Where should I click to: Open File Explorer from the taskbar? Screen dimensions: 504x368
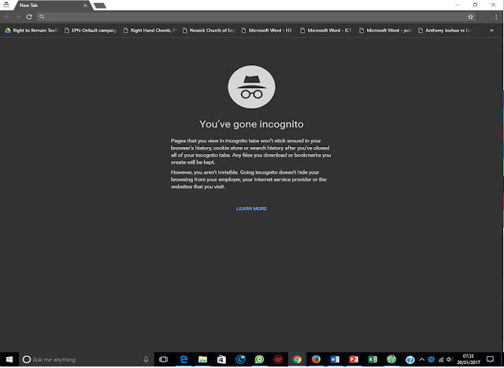tap(202, 359)
